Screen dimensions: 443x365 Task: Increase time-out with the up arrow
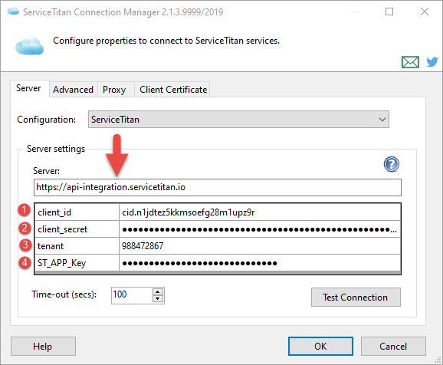(x=158, y=292)
